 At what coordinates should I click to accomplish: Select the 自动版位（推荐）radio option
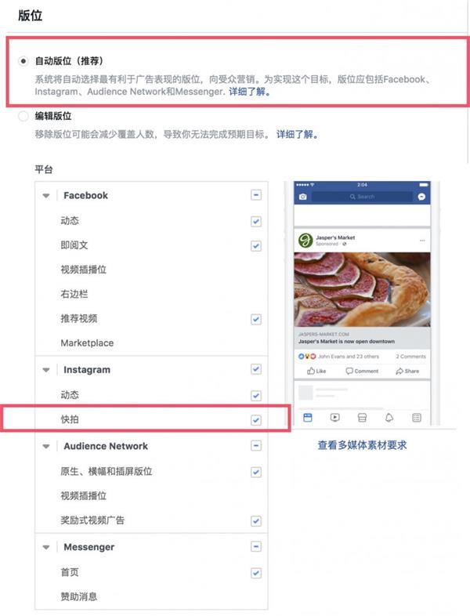(23, 61)
